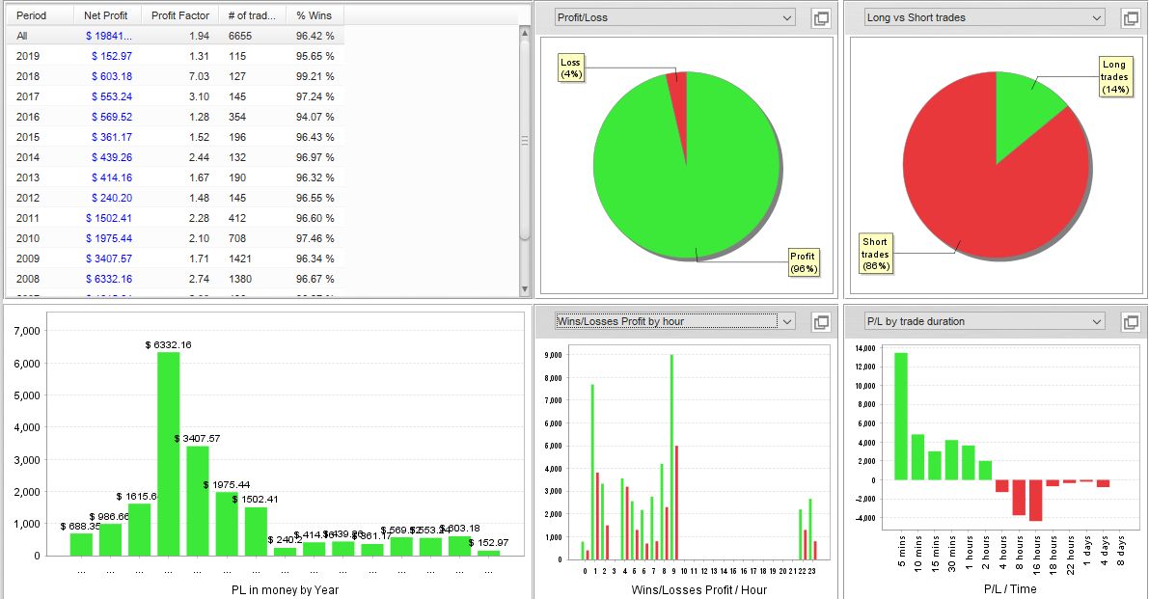The image size is (1149, 599).
Task: Click the $ 3407.57 net profit table cell
Action: [108, 259]
